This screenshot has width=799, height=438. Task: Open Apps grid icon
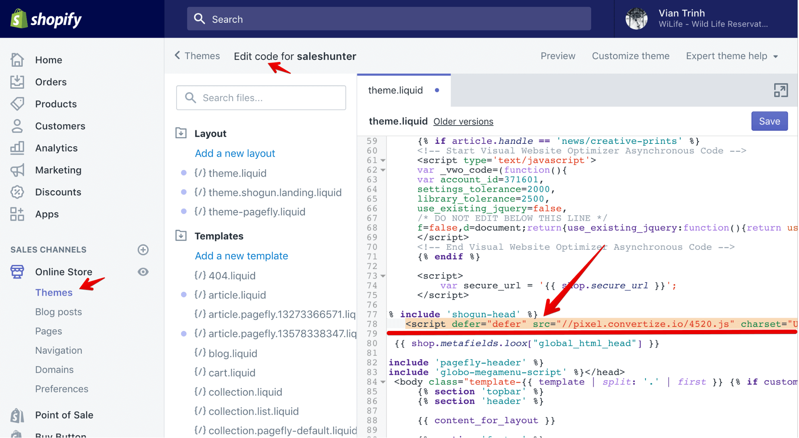click(17, 214)
